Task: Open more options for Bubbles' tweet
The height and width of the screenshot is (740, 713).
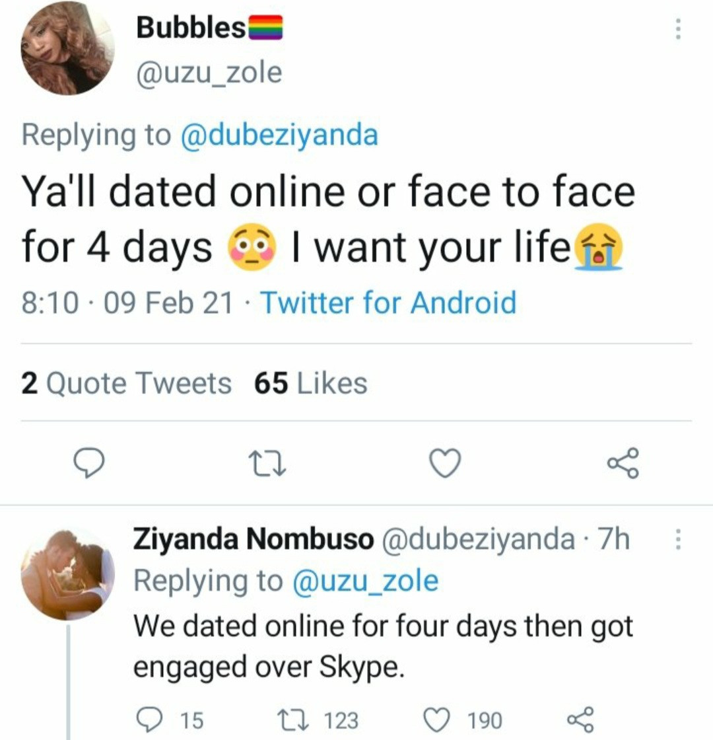Action: 675,30
